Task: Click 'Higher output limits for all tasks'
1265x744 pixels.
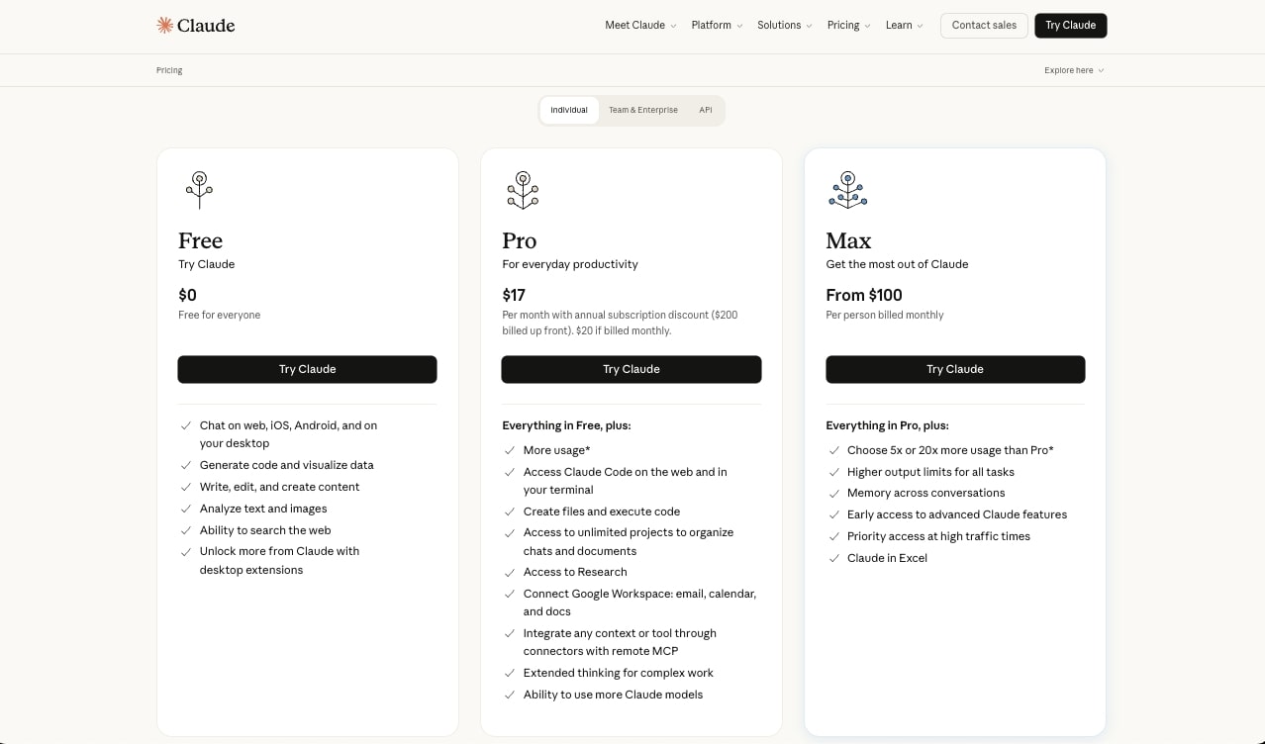Action: (x=930, y=472)
